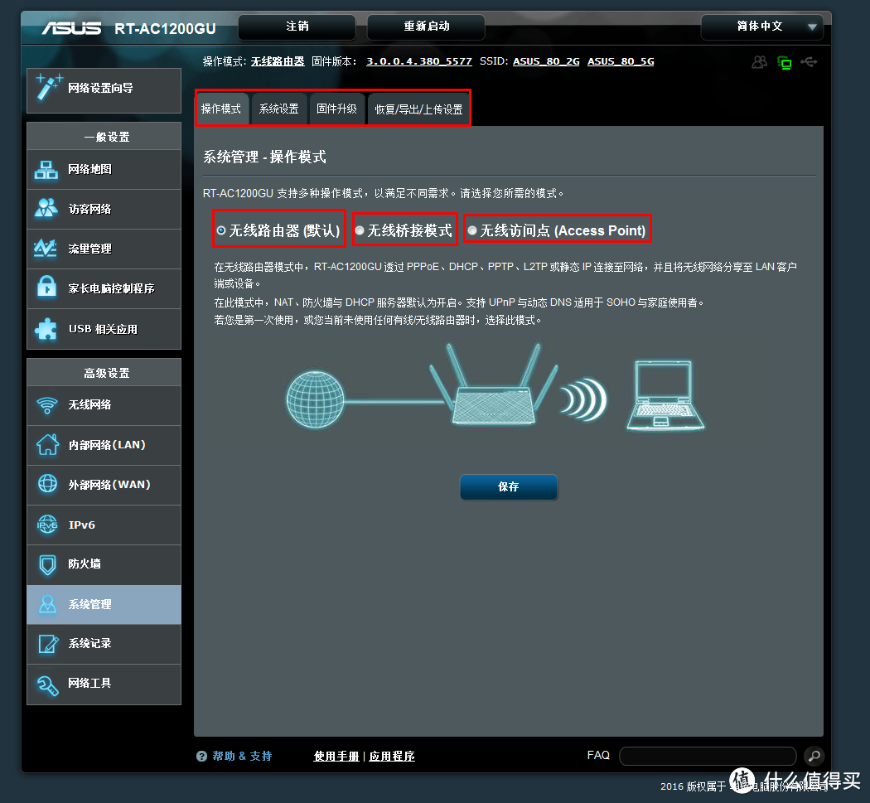Click the IPv6 globe icon

coord(47,525)
